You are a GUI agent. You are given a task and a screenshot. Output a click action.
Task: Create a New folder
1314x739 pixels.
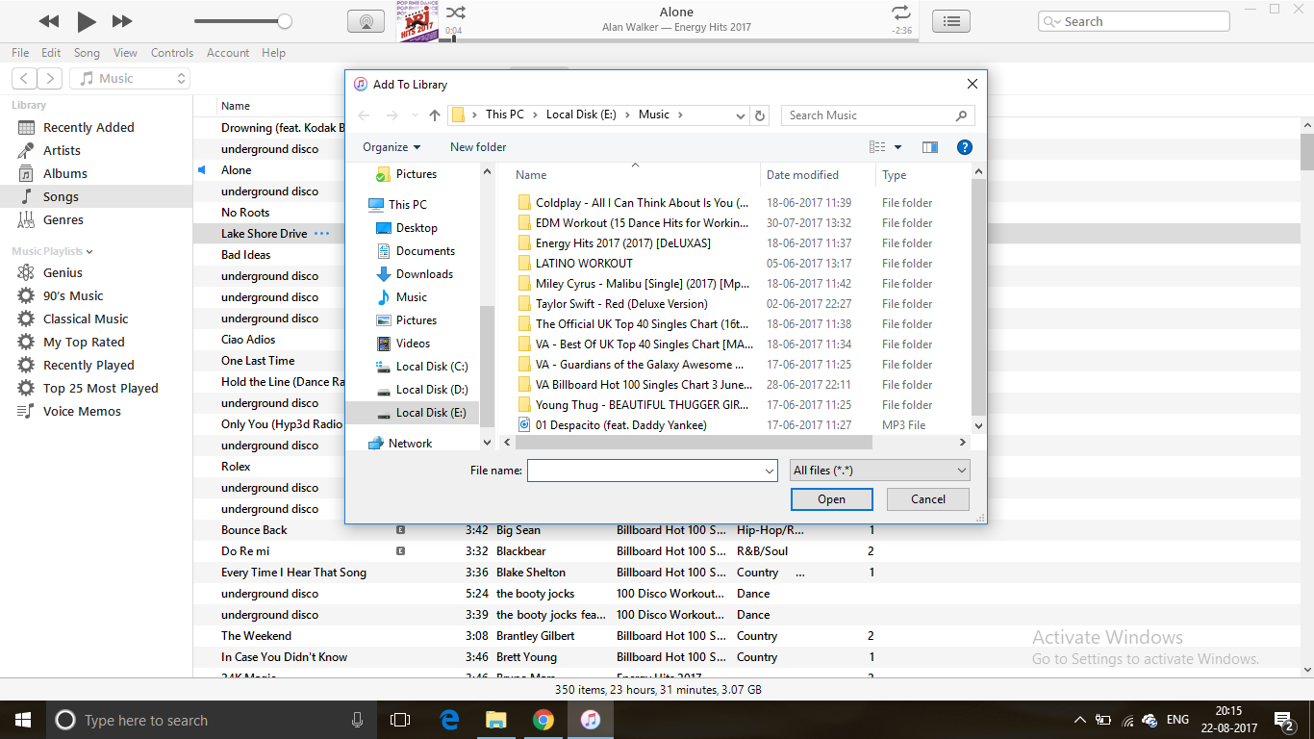click(478, 147)
